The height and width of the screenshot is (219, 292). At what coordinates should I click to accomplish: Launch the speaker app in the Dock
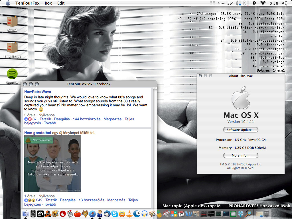33,214
